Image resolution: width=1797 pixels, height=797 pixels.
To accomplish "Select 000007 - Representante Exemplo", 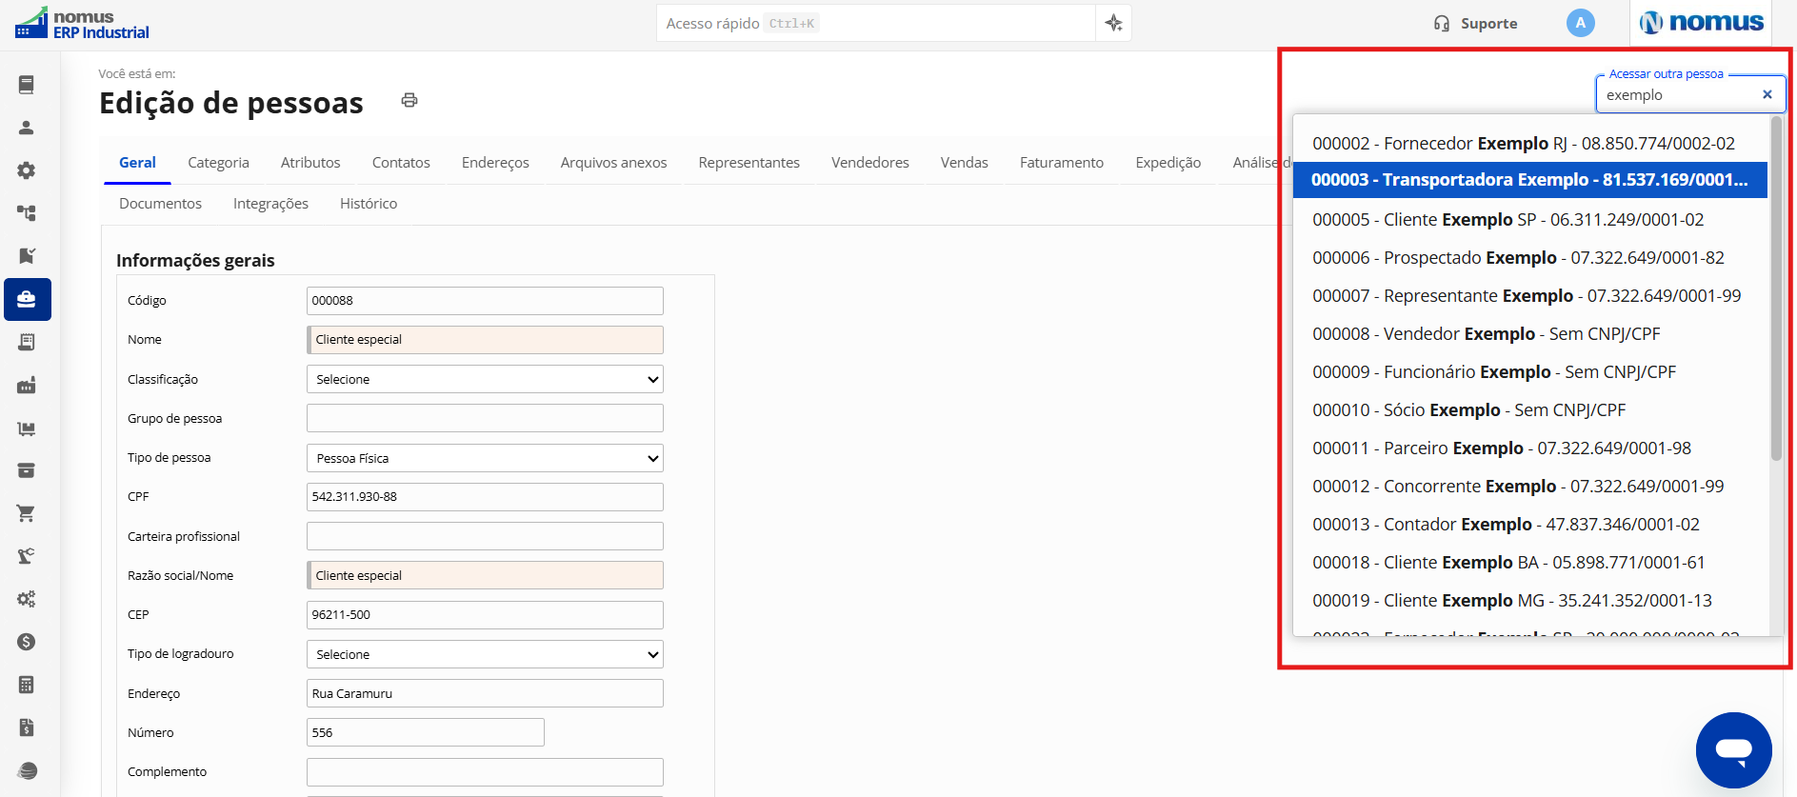I will click(x=1530, y=295).
